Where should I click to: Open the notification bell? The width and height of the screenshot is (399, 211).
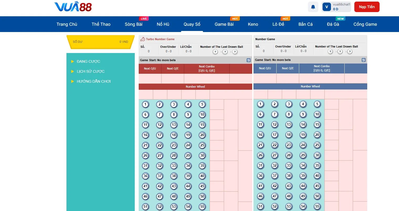coord(313,7)
